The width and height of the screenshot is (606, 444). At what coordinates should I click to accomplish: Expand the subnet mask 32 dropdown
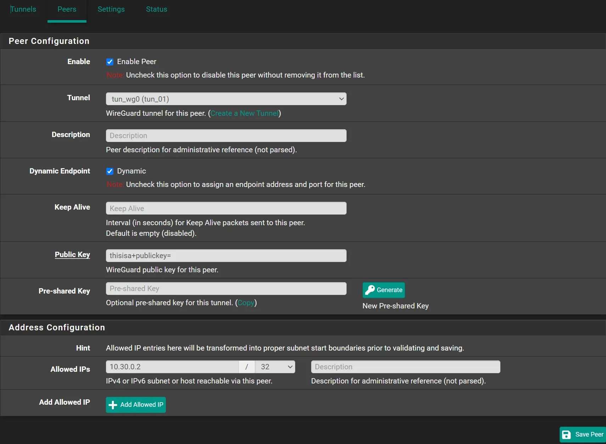tap(275, 367)
